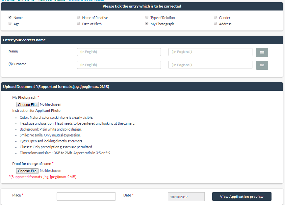Choose file for Proof for change of name
Image resolution: width=285 pixels, height=205 pixels.
[27, 171]
